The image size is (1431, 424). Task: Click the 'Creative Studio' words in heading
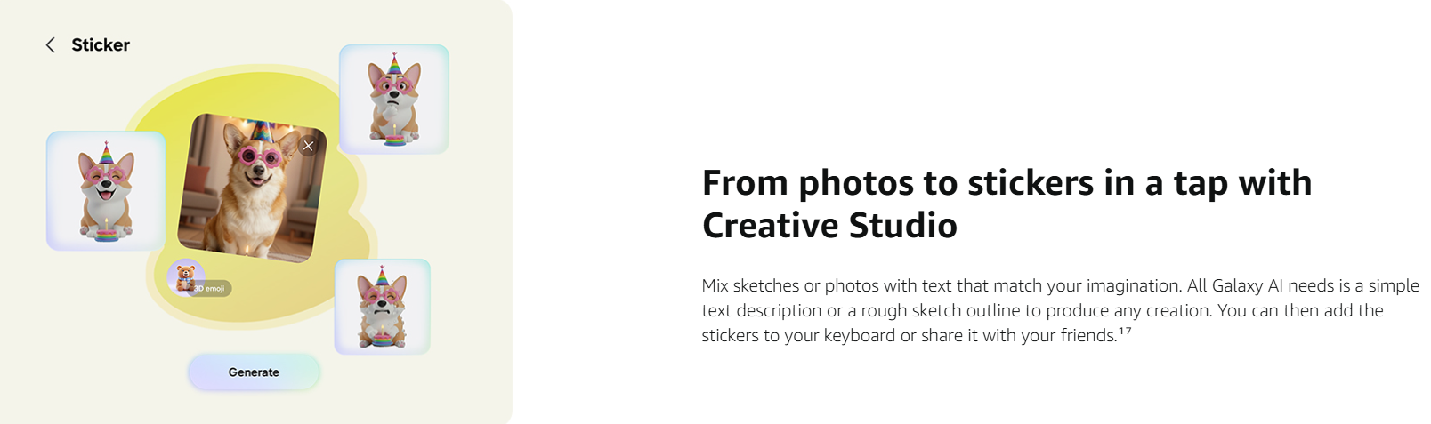(829, 226)
